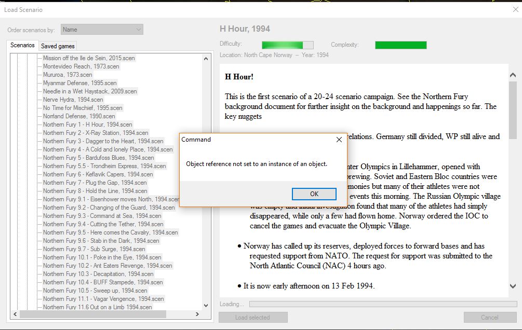
Task: Select Northern Fury 9.6 - Stab in the Dark
Action: coord(101,241)
